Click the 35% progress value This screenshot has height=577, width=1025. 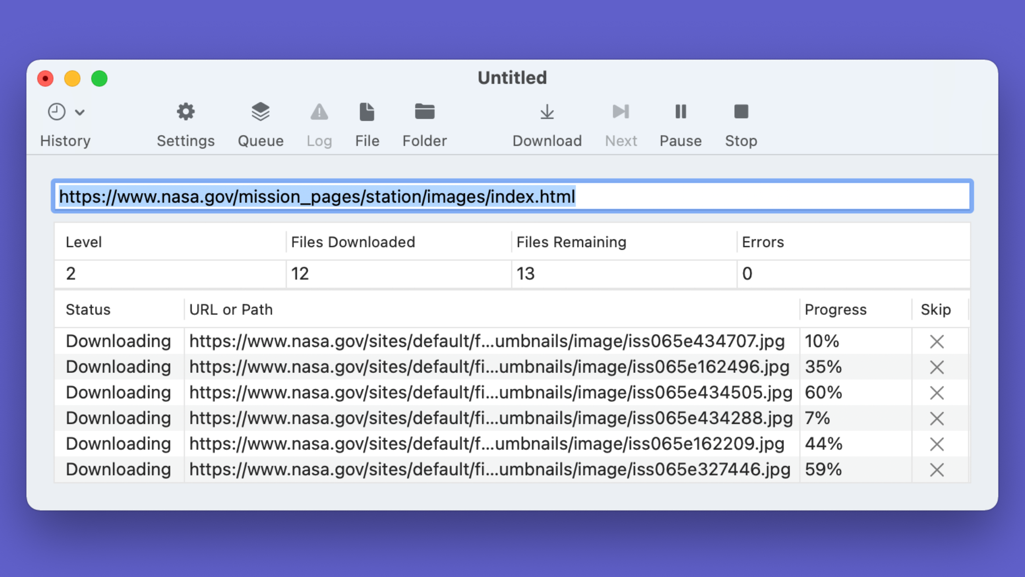[x=823, y=367]
